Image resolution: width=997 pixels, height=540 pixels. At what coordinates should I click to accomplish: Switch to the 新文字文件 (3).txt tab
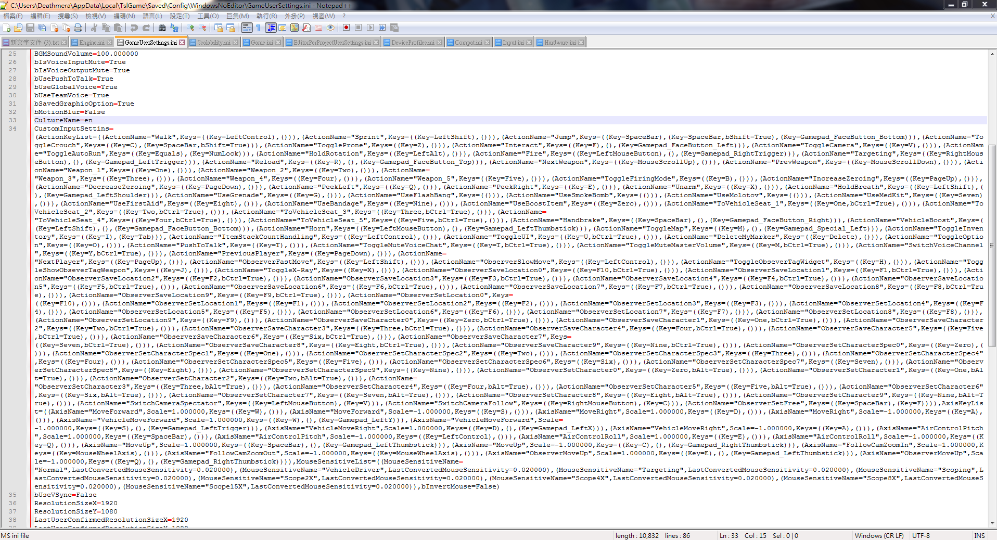[34, 43]
